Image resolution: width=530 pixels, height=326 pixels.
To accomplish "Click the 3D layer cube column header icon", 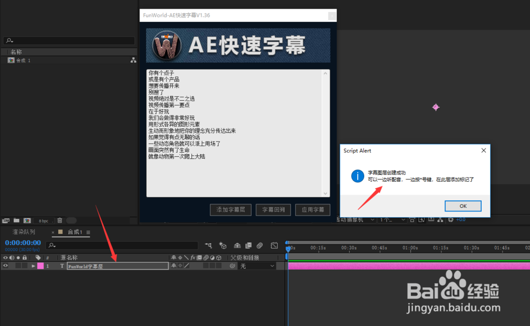I will click(x=219, y=258).
